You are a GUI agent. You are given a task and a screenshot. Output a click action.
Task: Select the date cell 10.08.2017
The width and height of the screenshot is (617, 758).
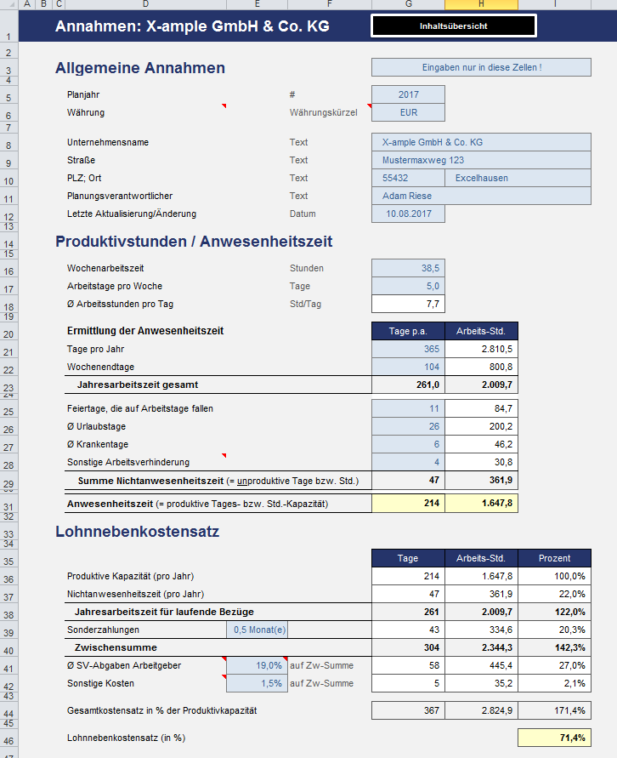coord(408,214)
